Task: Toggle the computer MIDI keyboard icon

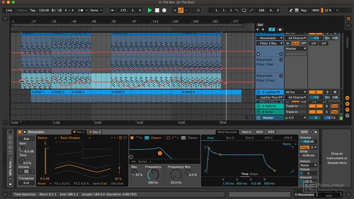Action: tap(296, 11)
